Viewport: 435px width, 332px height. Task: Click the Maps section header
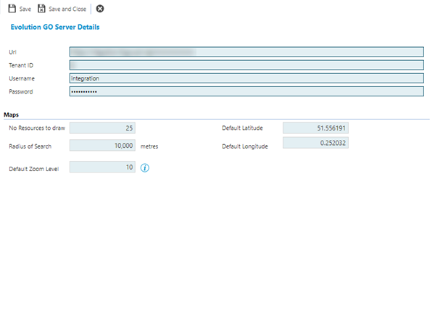tap(12, 115)
